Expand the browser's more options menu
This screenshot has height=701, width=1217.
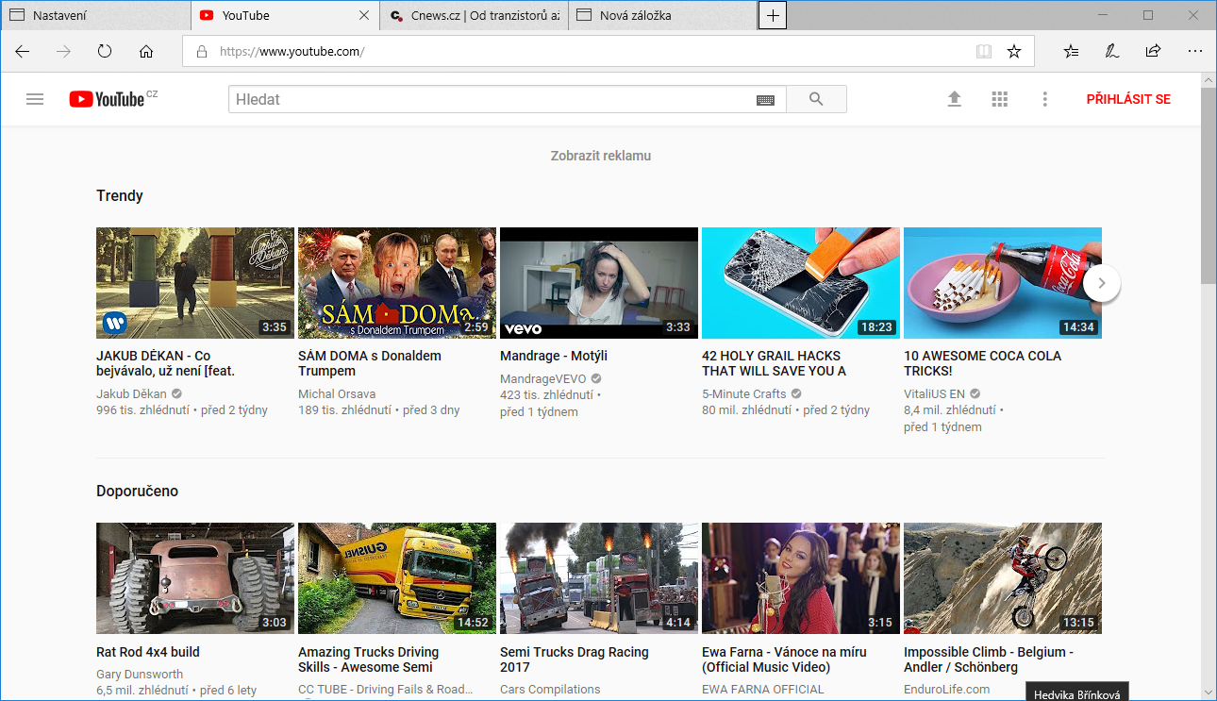coord(1194,52)
